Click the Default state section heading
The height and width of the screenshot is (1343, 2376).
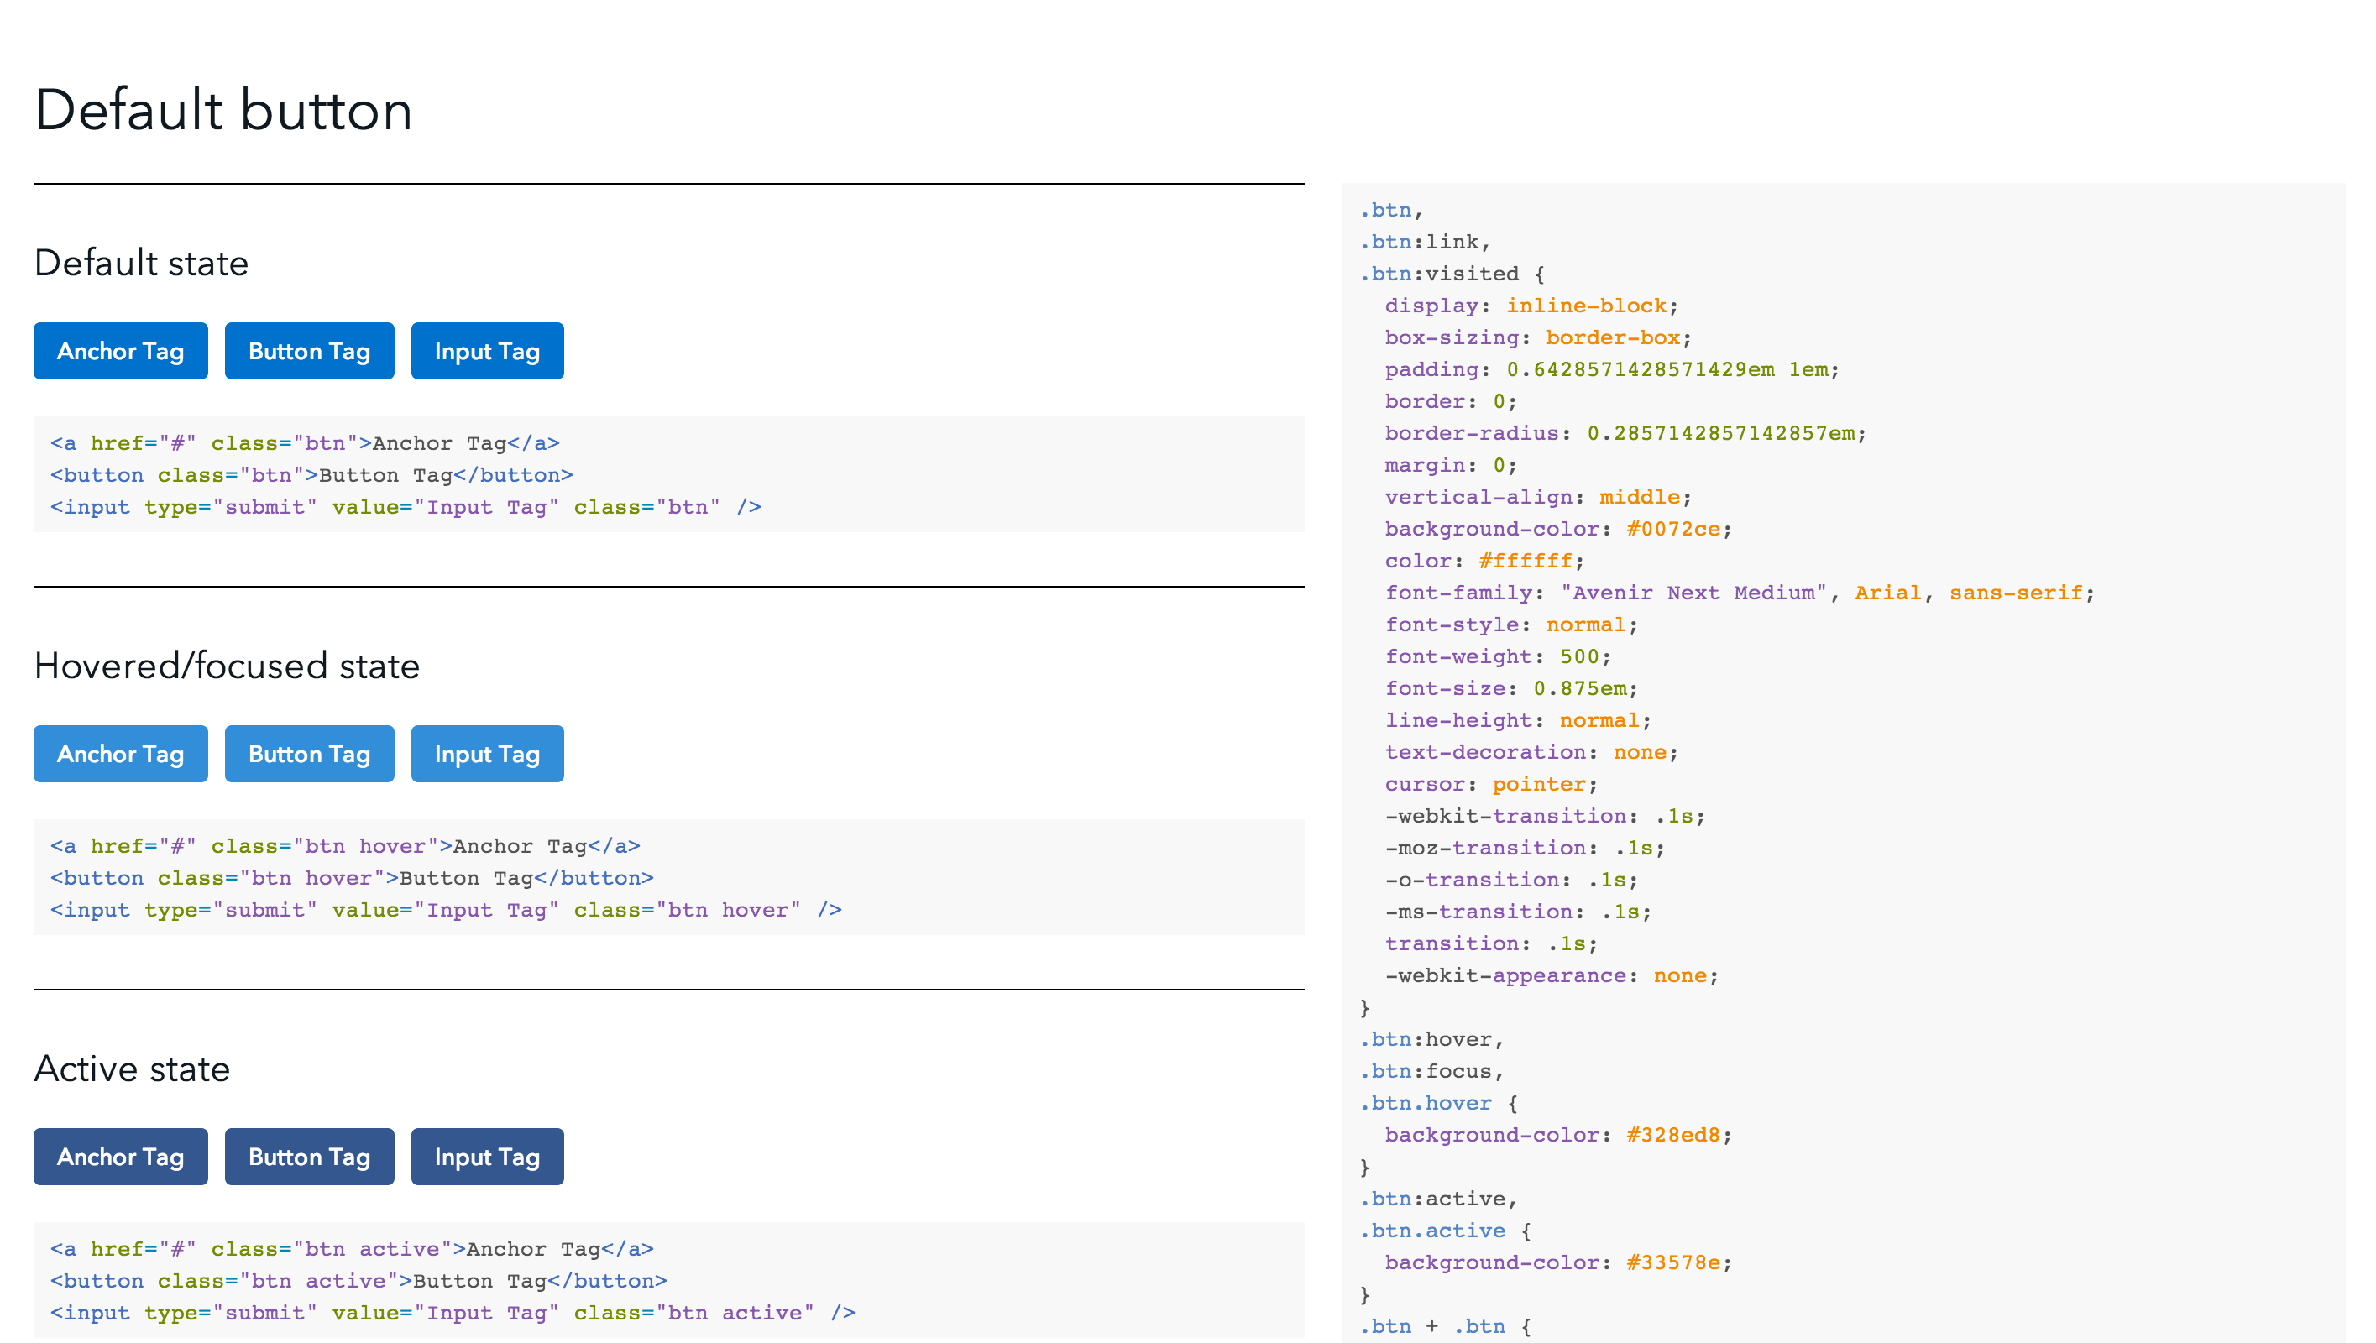coord(141,263)
